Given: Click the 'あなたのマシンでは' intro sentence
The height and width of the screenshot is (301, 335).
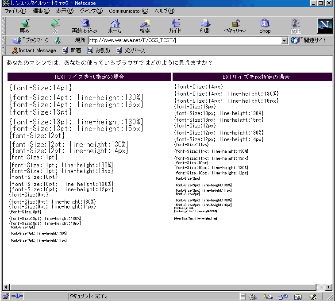Looking at the screenshot, I should click(109, 63).
